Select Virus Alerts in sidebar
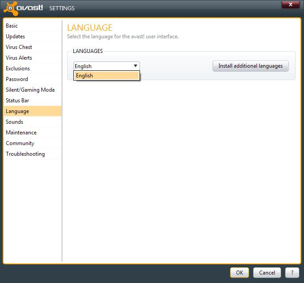Image resolution: width=304 pixels, height=283 pixels. pos(19,58)
